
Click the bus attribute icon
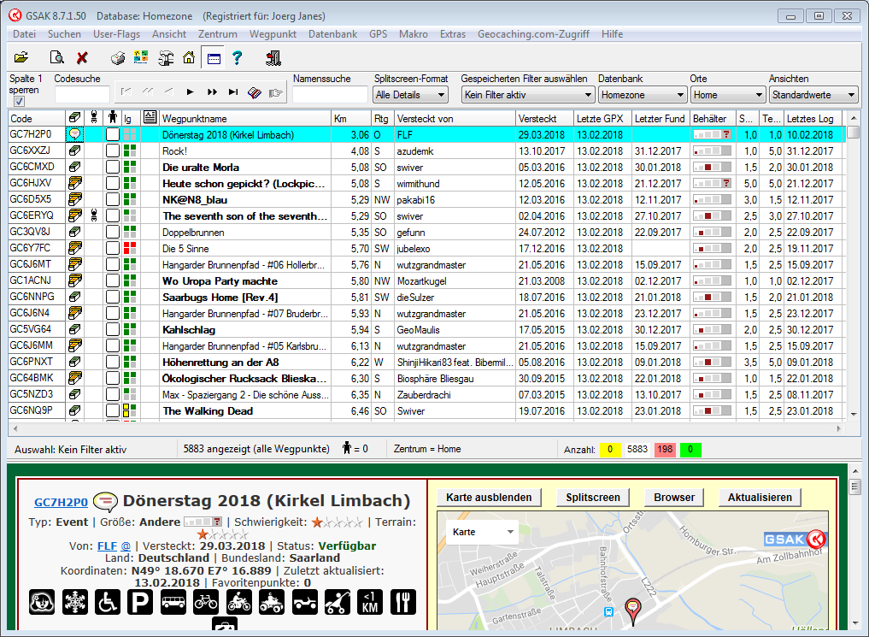[x=173, y=602]
